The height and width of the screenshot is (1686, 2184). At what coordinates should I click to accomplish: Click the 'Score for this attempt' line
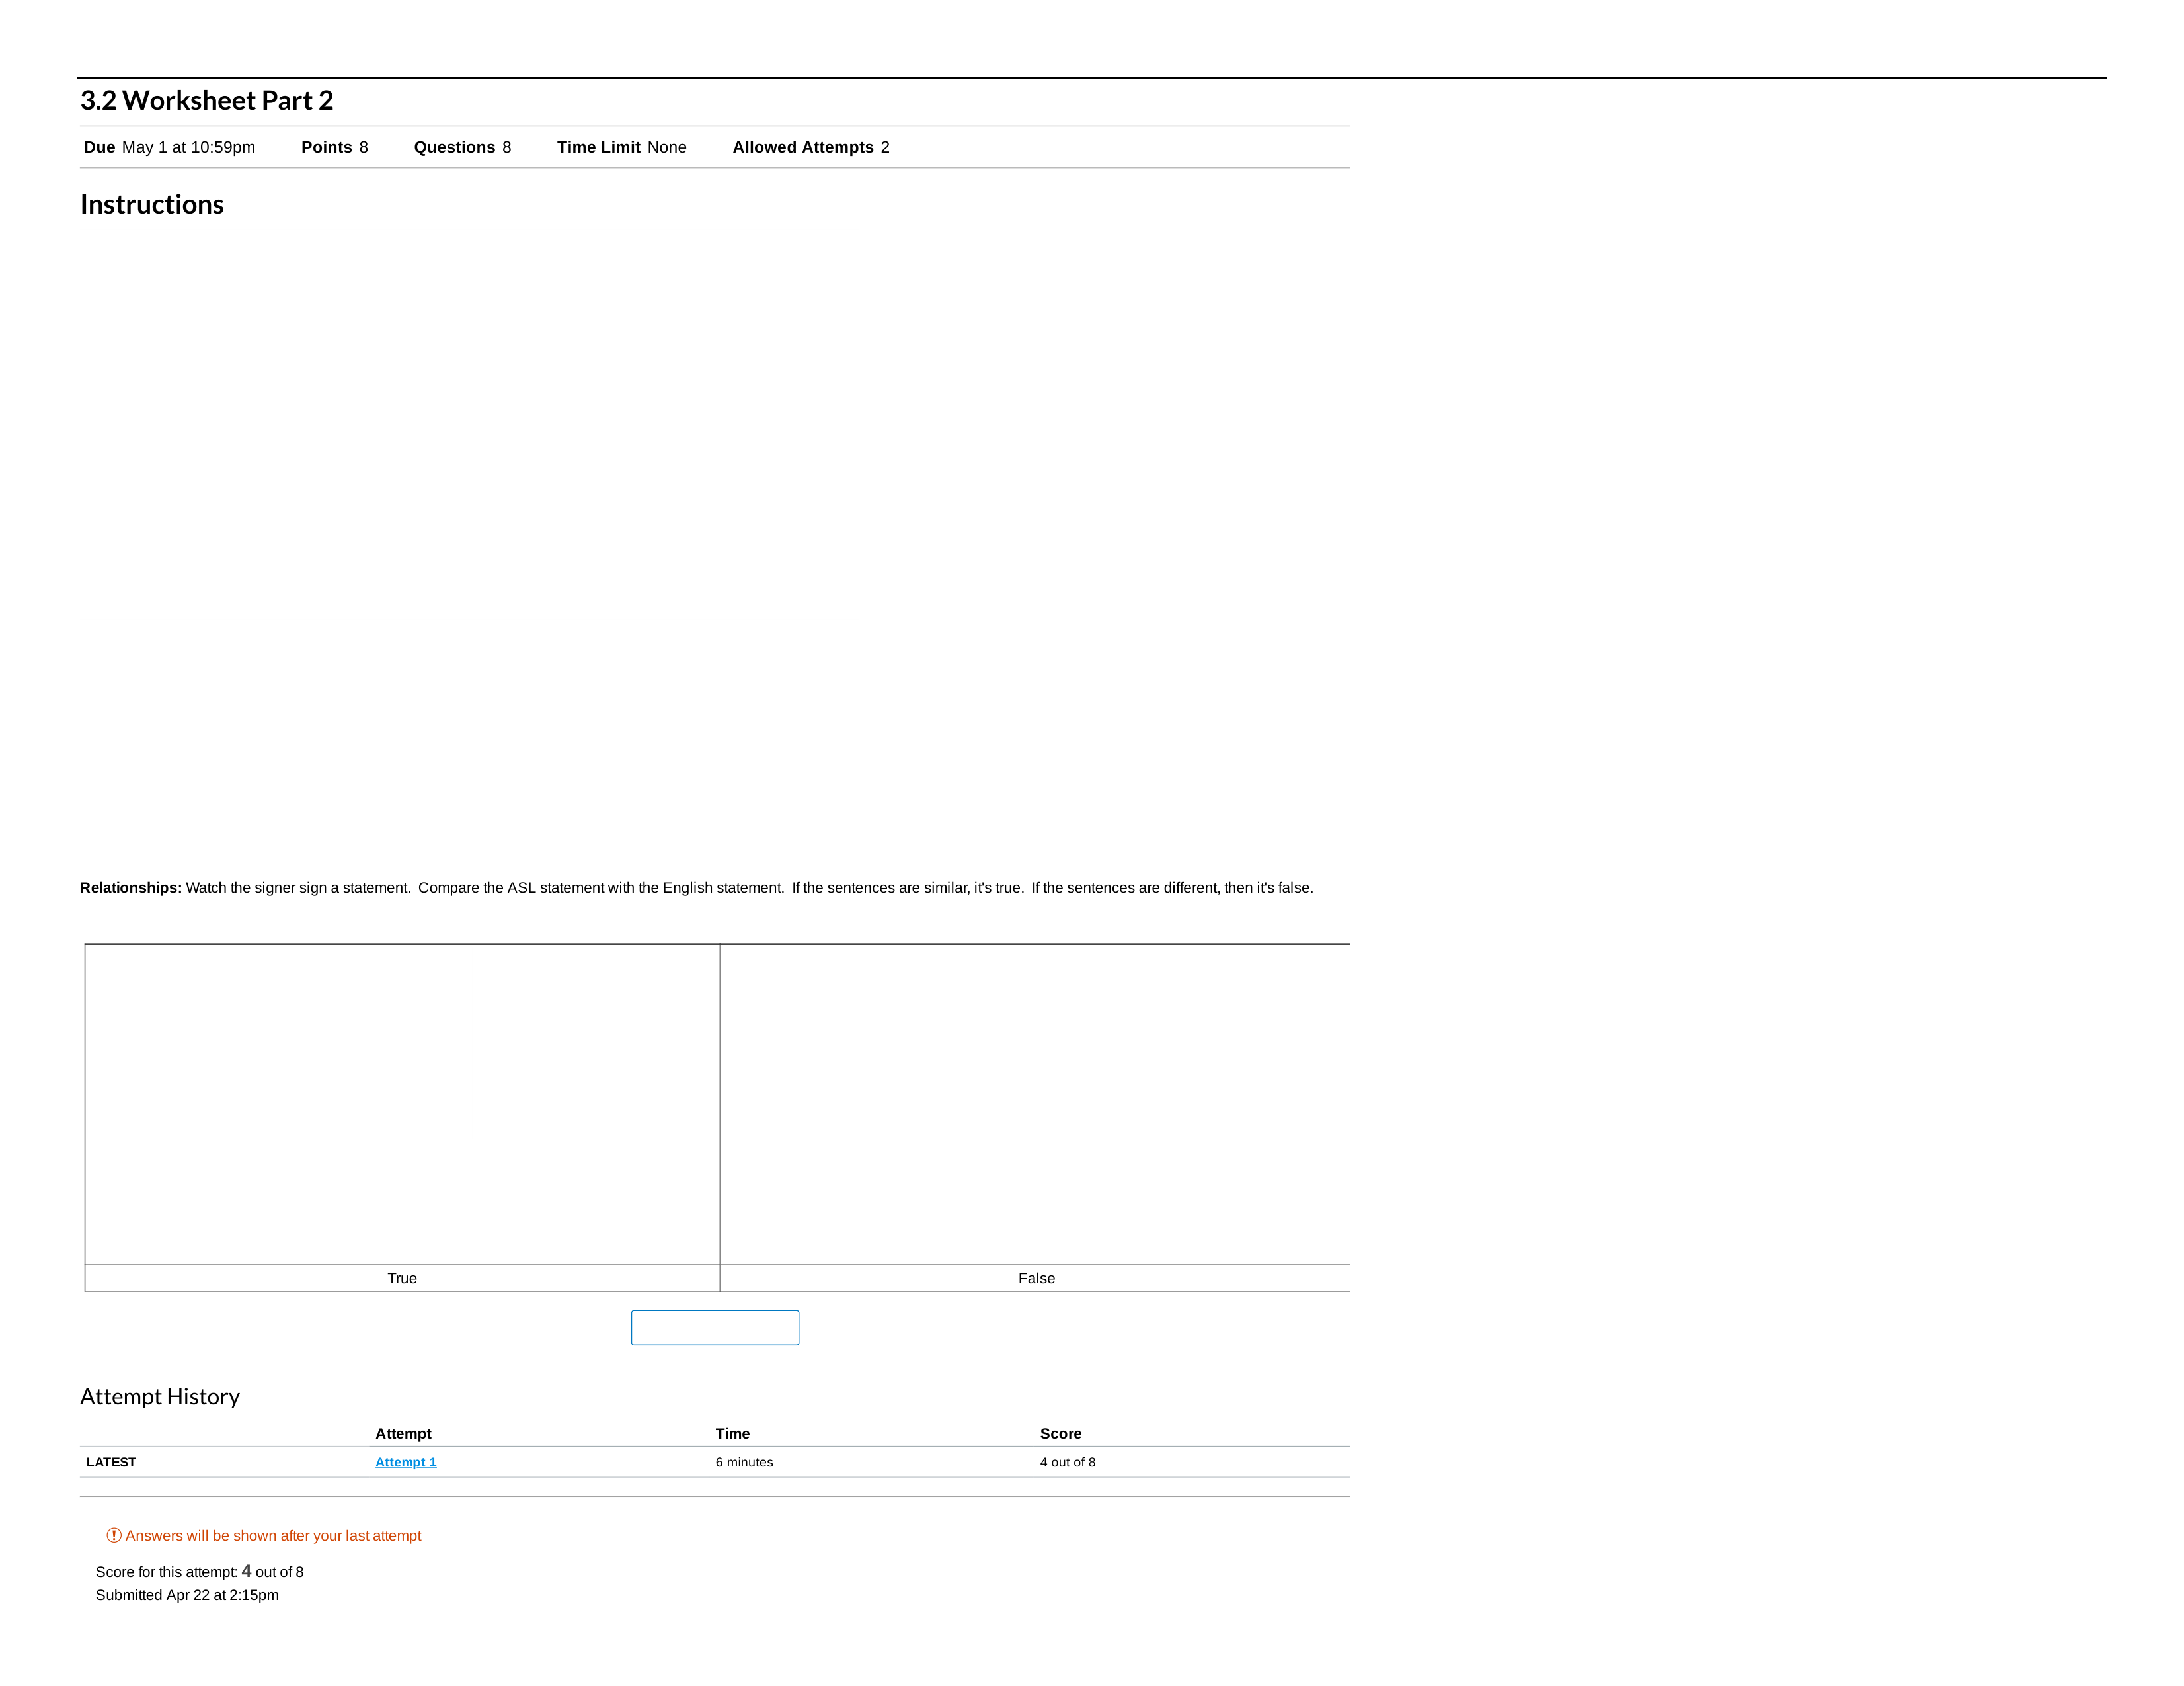[200, 1571]
